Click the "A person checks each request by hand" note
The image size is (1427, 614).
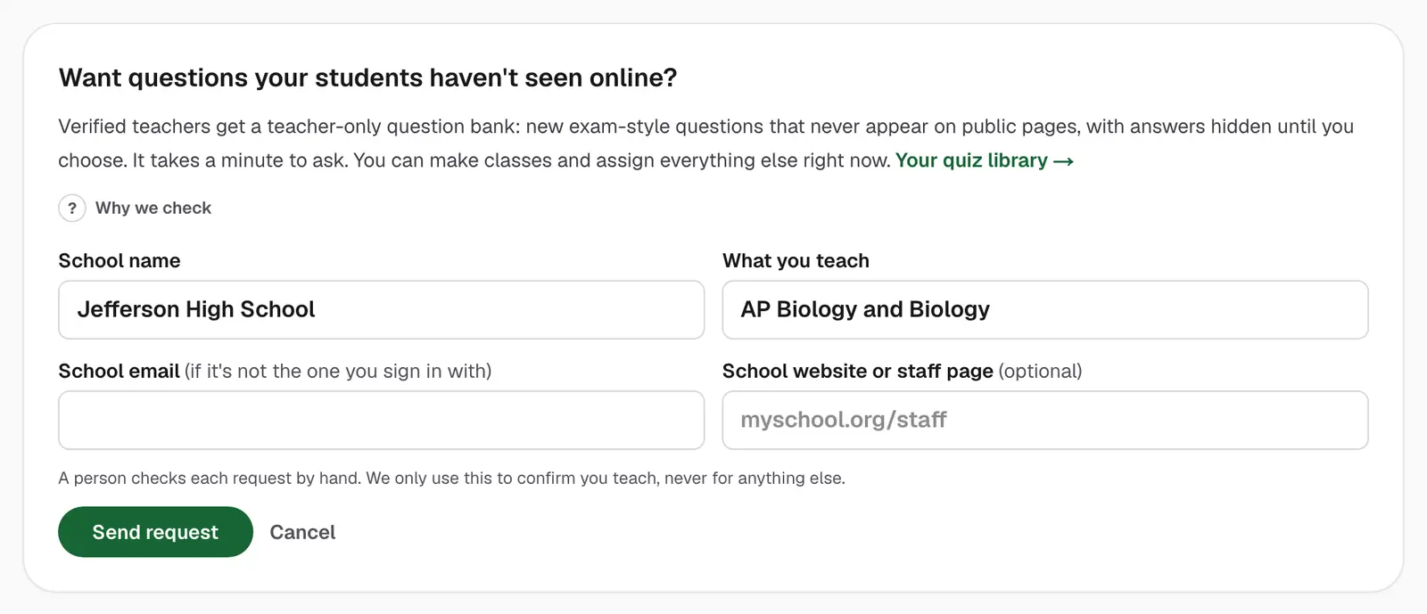[451, 479]
